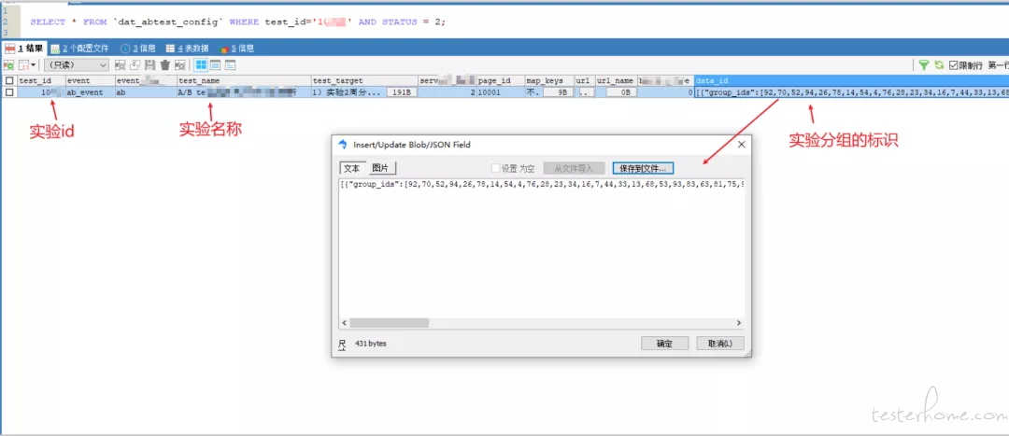The height and width of the screenshot is (436, 1009).
Task: Click the blue icon in dialog title bar
Action: [x=342, y=145]
